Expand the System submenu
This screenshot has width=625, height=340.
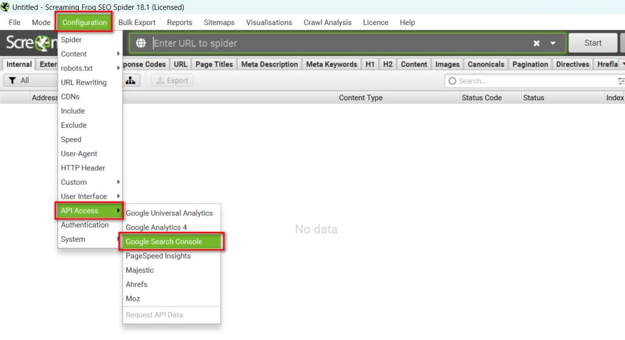(x=90, y=239)
